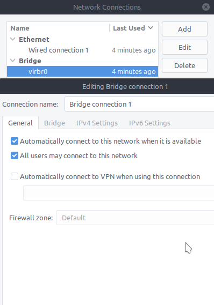The width and height of the screenshot is (214, 305).
Task: Uncheck All users may connect checkbox
Action: click(x=15, y=155)
